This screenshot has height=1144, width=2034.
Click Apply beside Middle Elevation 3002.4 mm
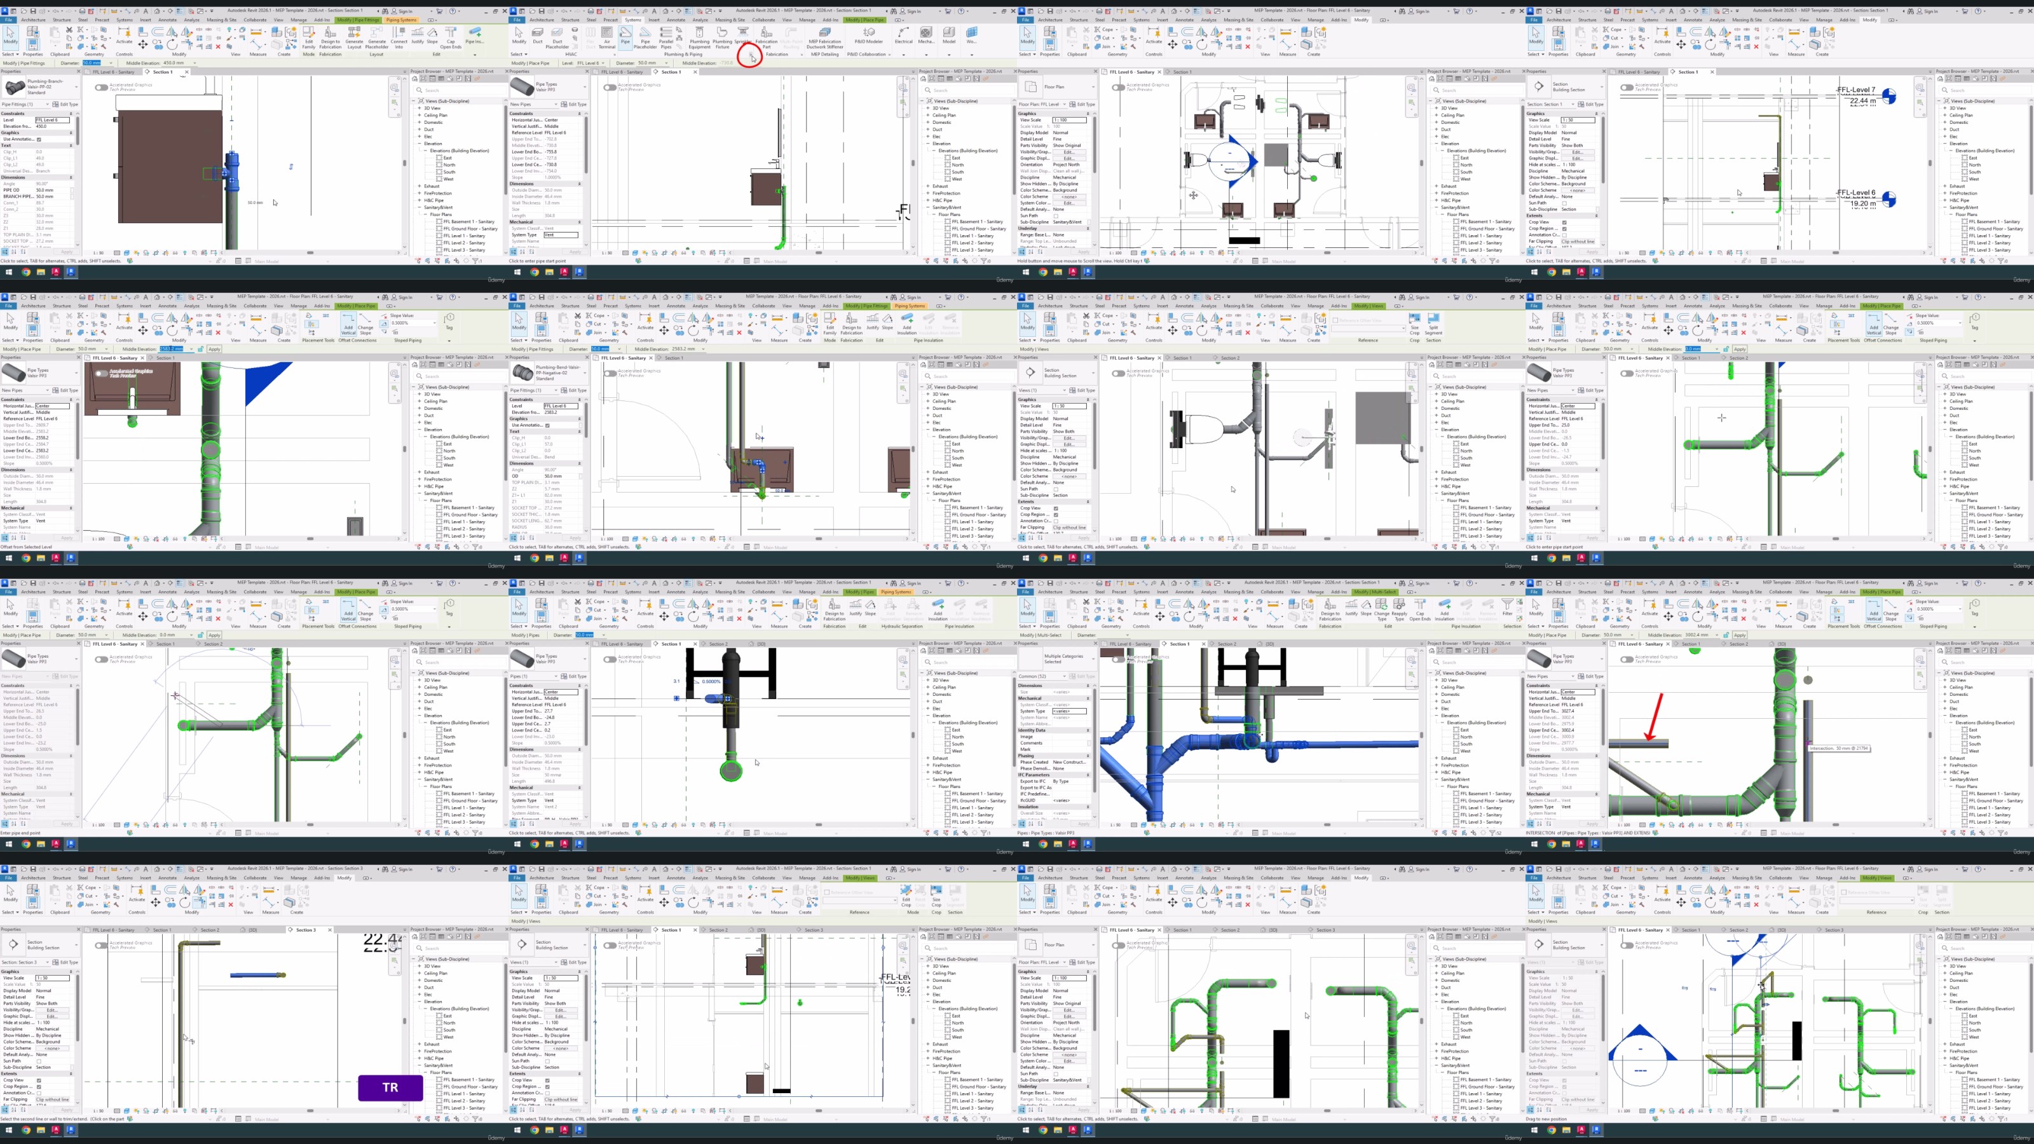tap(1740, 635)
